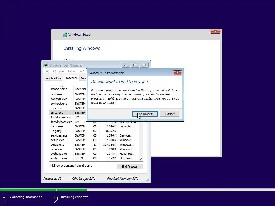Close the Windows Task Manager window
Viewport: 275px width, 206px height.
tap(144, 65)
